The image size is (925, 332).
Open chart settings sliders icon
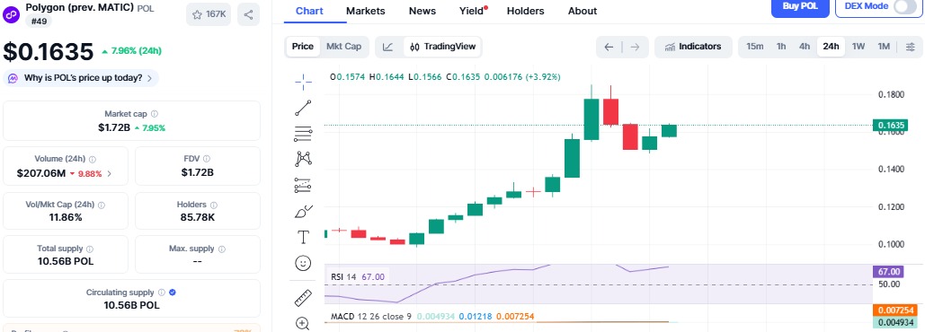(911, 47)
